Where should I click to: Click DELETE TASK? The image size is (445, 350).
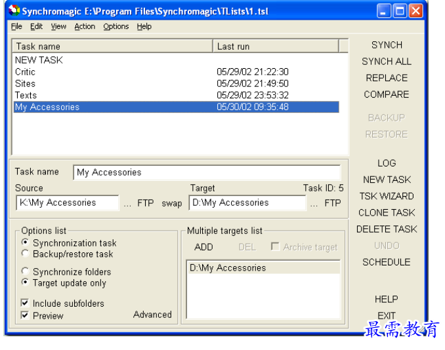(x=387, y=229)
